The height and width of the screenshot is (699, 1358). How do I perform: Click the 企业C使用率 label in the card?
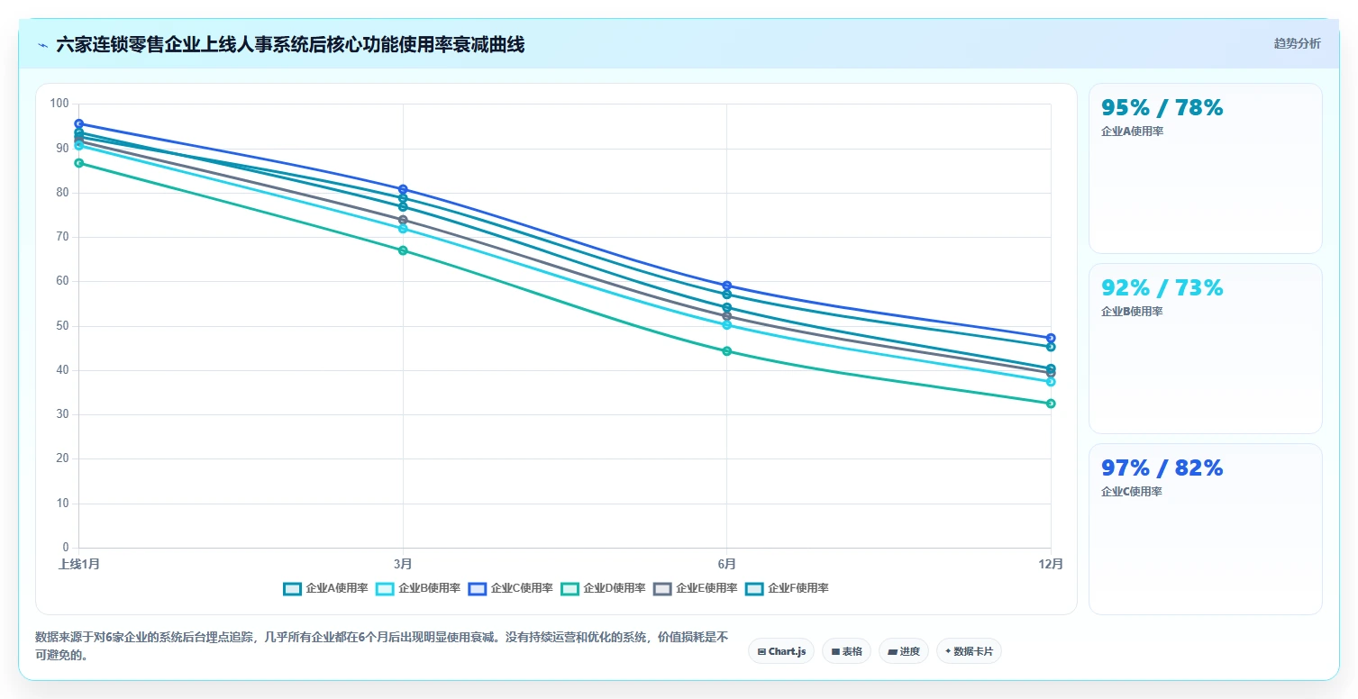coord(1132,492)
